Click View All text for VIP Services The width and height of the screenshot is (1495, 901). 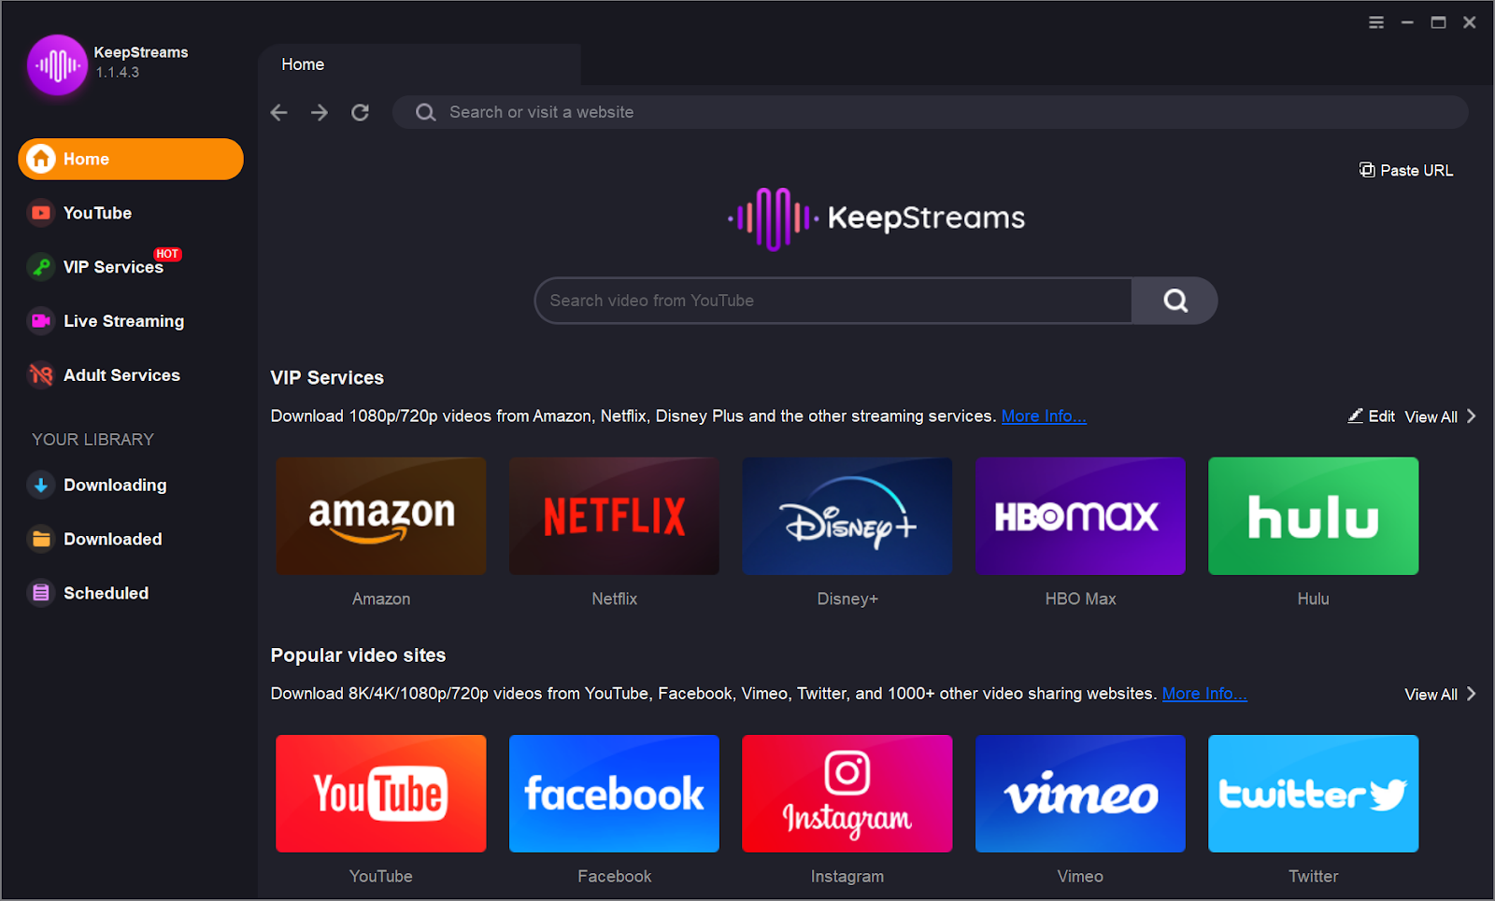coord(1431,416)
